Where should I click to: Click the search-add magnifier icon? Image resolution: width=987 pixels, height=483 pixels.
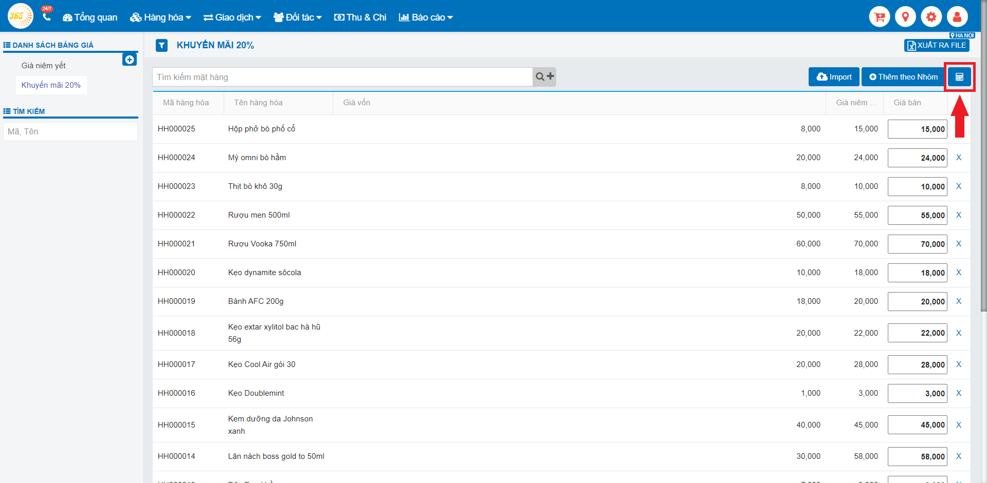(x=544, y=77)
